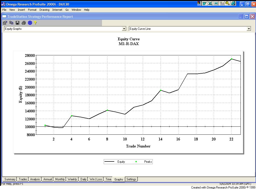
Task: Open Internet Explorer from the shortcut bar
Action: pos(233,3)
